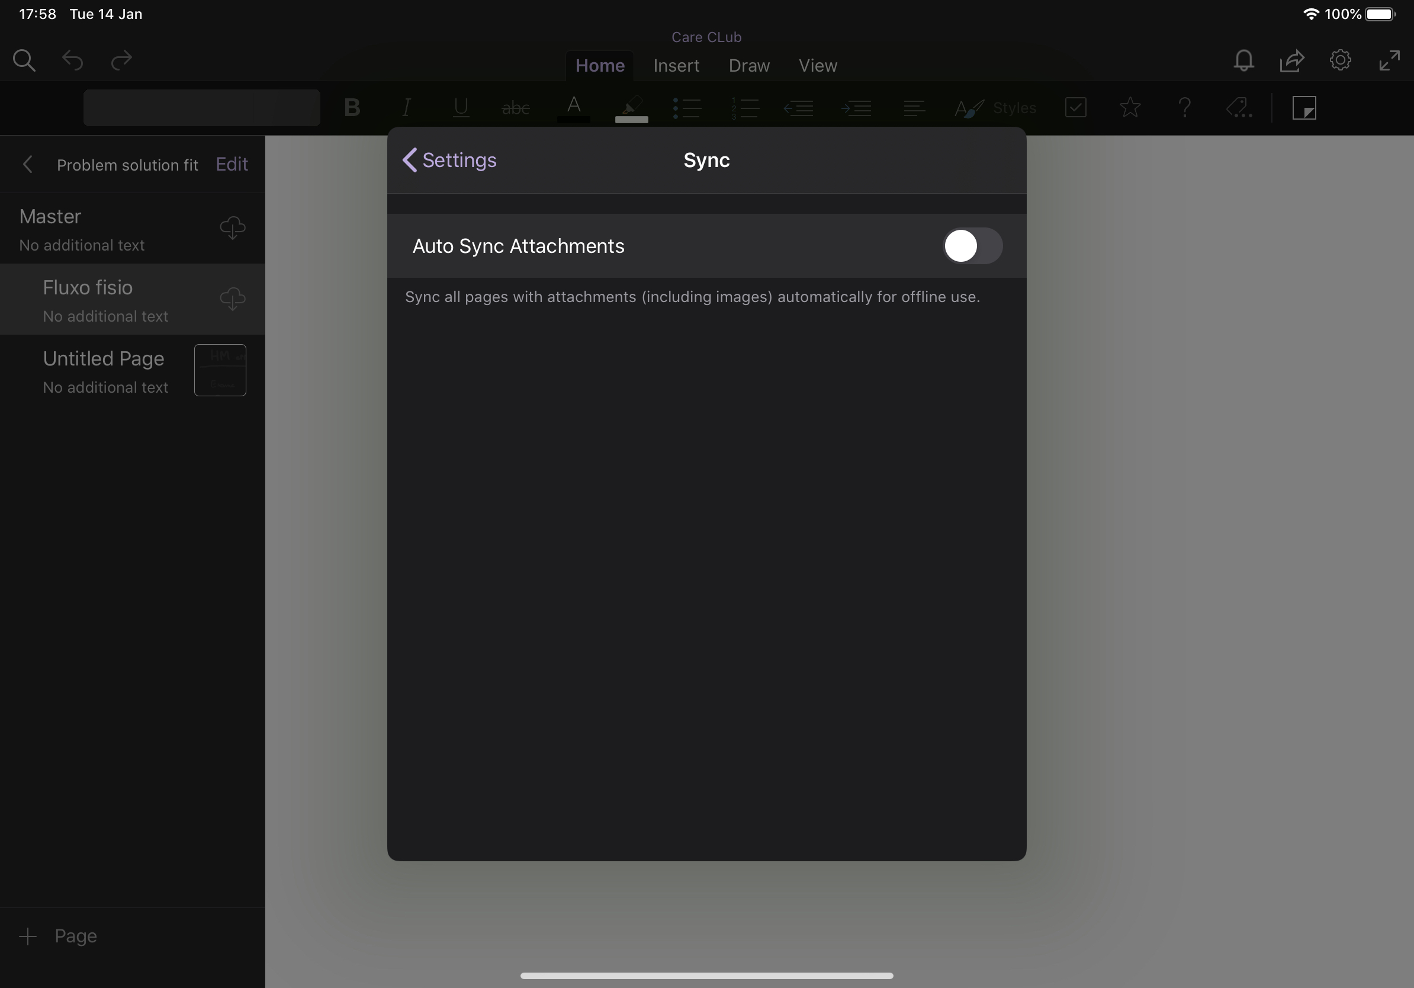1414x988 pixels.
Task: Open the search magnifier icon
Action: [x=24, y=60]
